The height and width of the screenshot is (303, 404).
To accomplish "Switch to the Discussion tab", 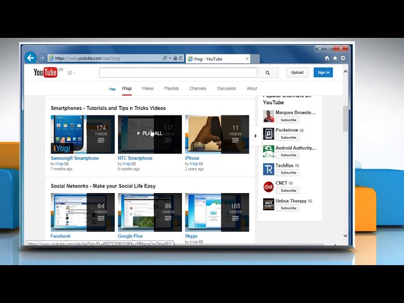I will pos(227,88).
